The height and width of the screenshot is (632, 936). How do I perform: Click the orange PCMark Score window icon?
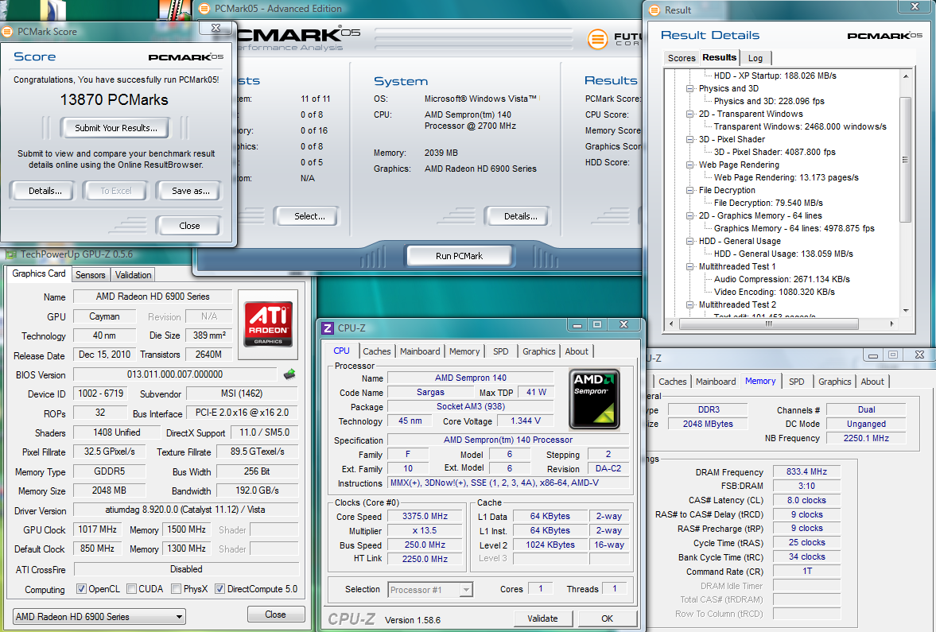(7, 32)
